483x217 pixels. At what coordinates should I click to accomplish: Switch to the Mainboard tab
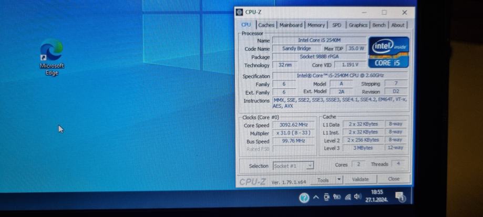point(291,25)
